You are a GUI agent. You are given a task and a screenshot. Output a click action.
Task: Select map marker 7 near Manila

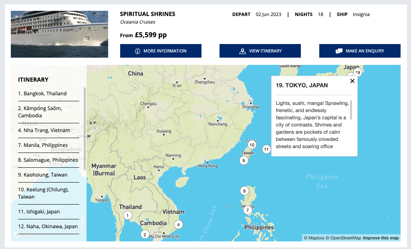click(x=248, y=210)
